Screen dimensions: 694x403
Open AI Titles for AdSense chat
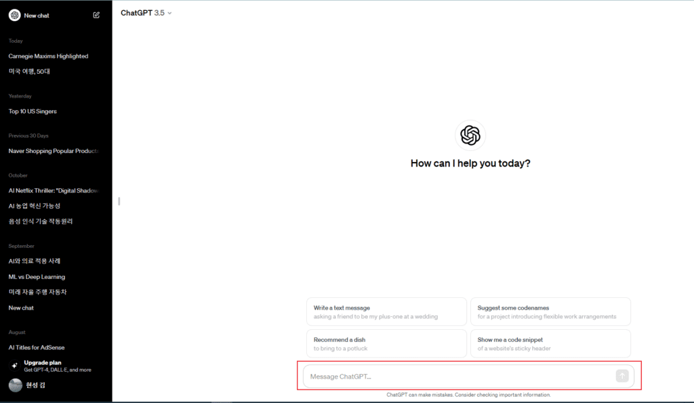click(x=37, y=347)
